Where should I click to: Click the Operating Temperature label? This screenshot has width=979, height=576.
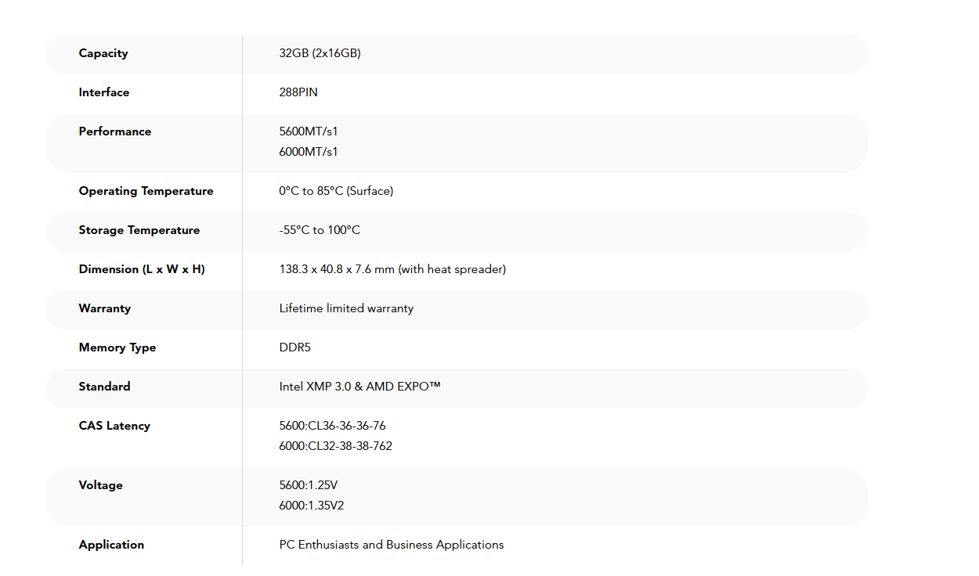[146, 191]
